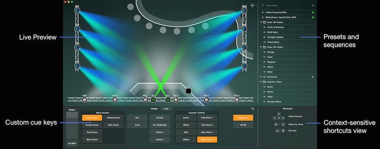Select the MH12 moving head fixture

click(176, 100)
